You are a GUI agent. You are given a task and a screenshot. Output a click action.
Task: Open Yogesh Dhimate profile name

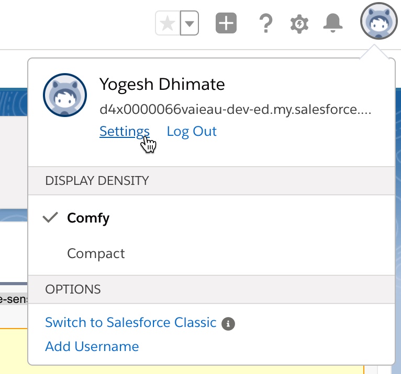(162, 85)
